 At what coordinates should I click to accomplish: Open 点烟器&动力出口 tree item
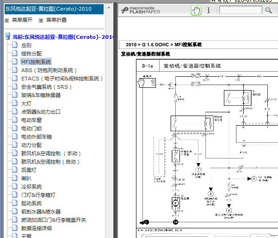(41, 112)
